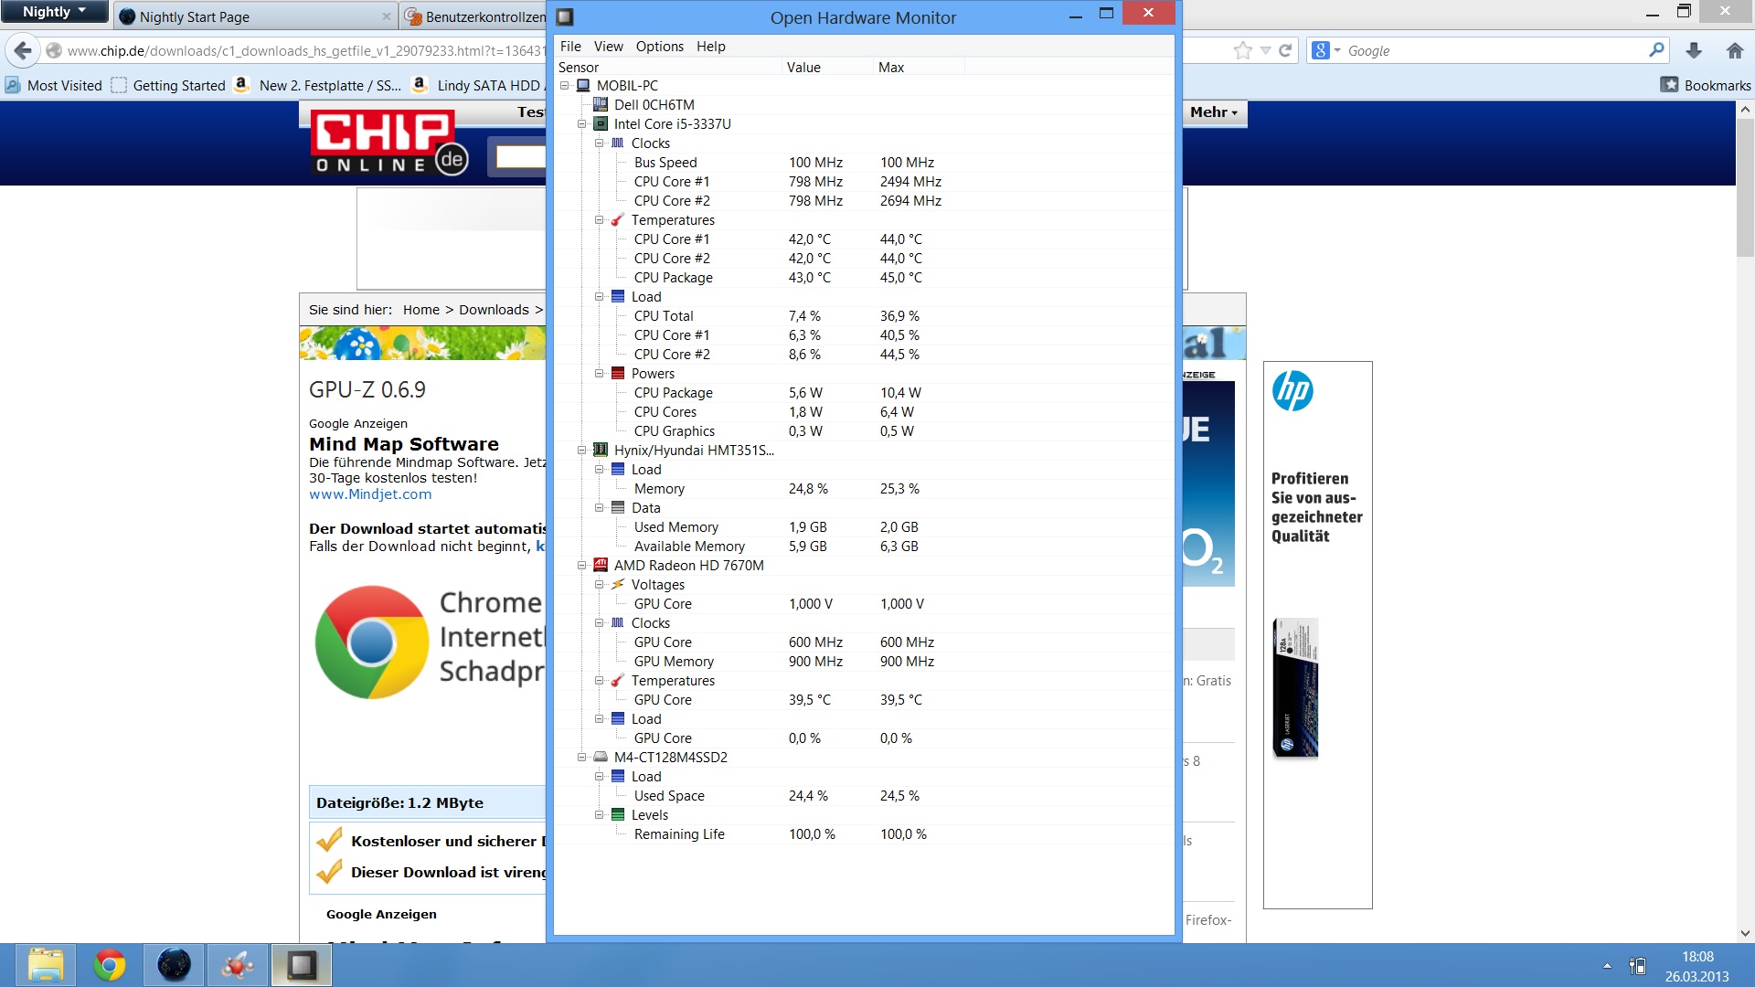Open Chrome from the taskbar
The height and width of the screenshot is (987, 1755).
[x=110, y=965]
